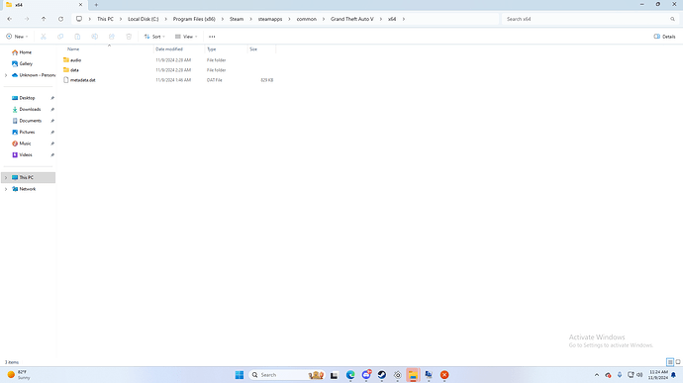Image resolution: width=683 pixels, height=383 pixels.
Task: Click the address bar computer icon
Action: pyautogui.click(x=79, y=19)
